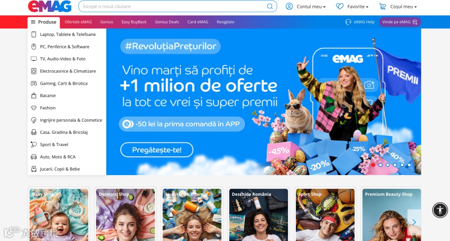450x241 pixels.
Task: Click the Fashion t-shirt icon
Action: click(x=34, y=108)
